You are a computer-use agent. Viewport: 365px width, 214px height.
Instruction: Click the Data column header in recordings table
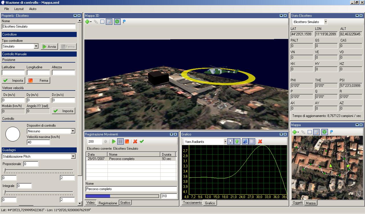(x=97, y=154)
